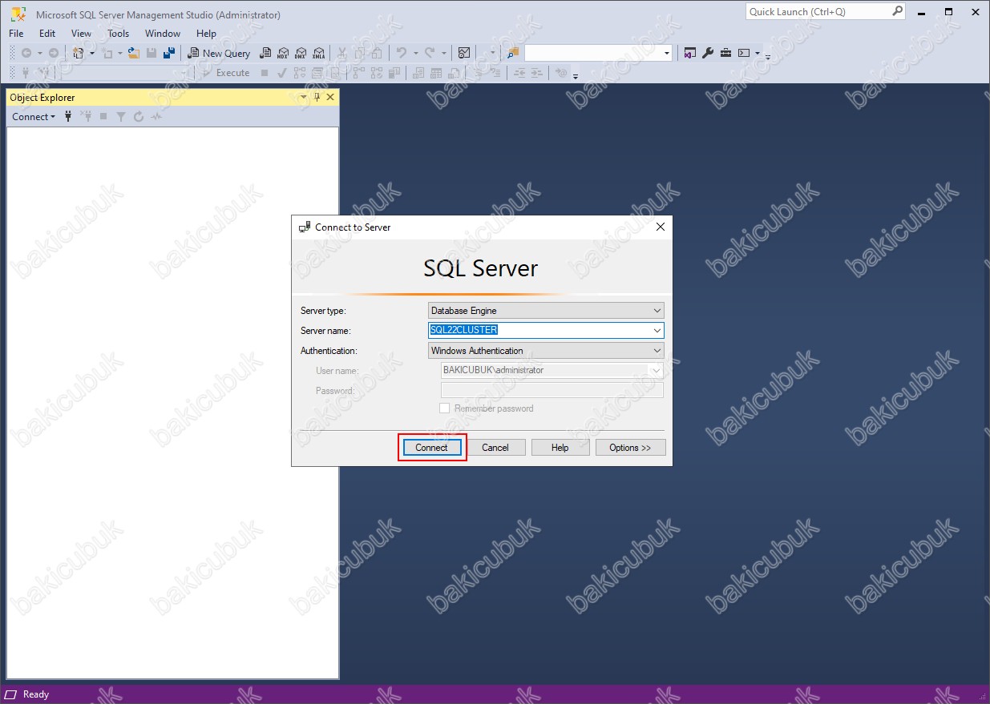Expand the Server type dropdown
Screen dimensions: 990x704
point(657,311)
